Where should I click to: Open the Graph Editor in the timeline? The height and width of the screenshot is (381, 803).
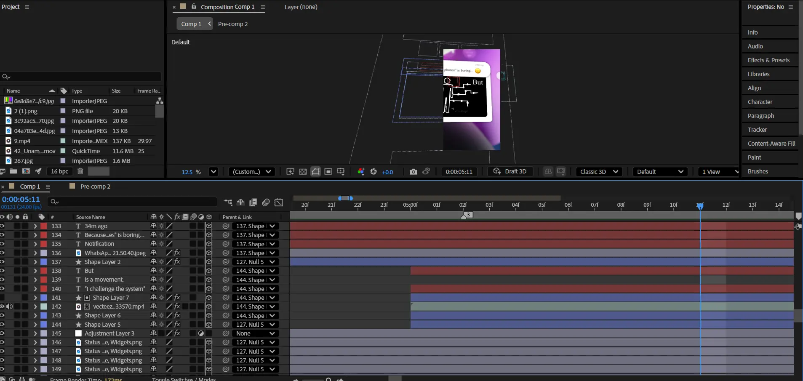[279, 202]
